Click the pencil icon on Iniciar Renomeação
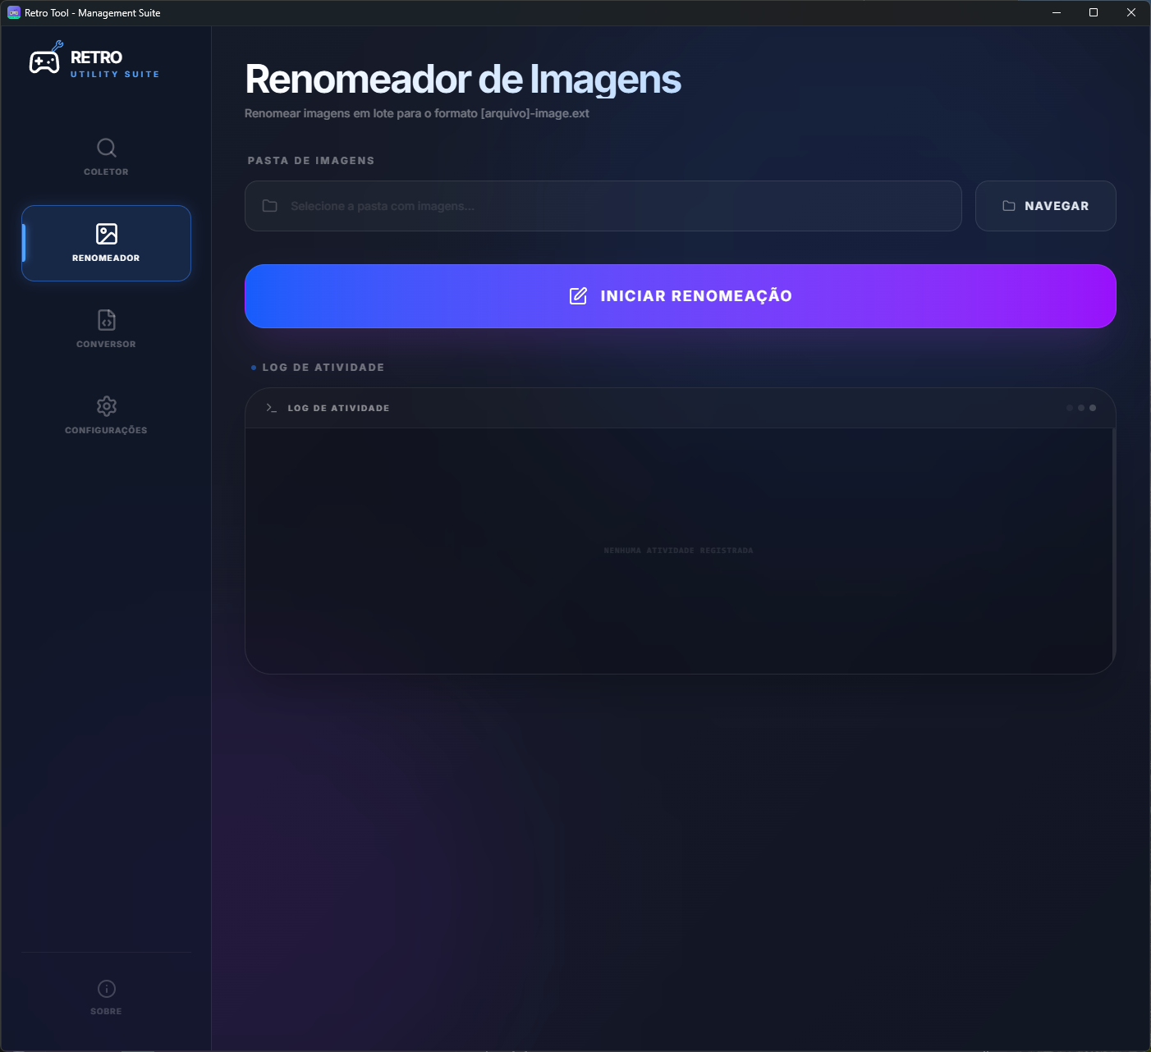Viewport: 1151px width, 1052px height. click(580, 295)
